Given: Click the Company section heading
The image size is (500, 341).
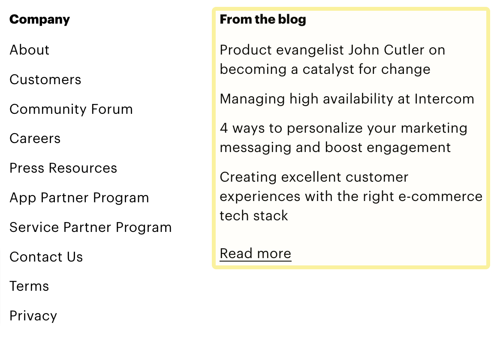Looking at the screenshot, I should [x=39, y=19].
